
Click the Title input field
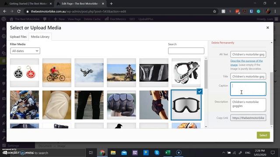pyautogui.click(x=248, y=76)
